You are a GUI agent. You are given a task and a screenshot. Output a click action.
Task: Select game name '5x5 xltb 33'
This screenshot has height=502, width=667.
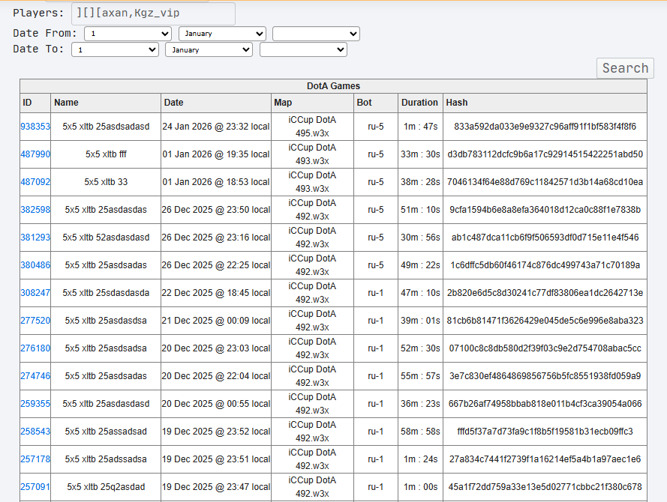point(106,182)
